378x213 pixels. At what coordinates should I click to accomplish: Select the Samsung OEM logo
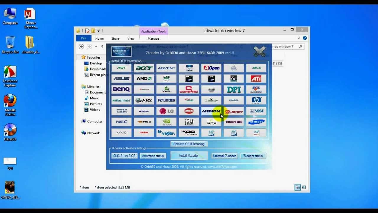(256, 122)
